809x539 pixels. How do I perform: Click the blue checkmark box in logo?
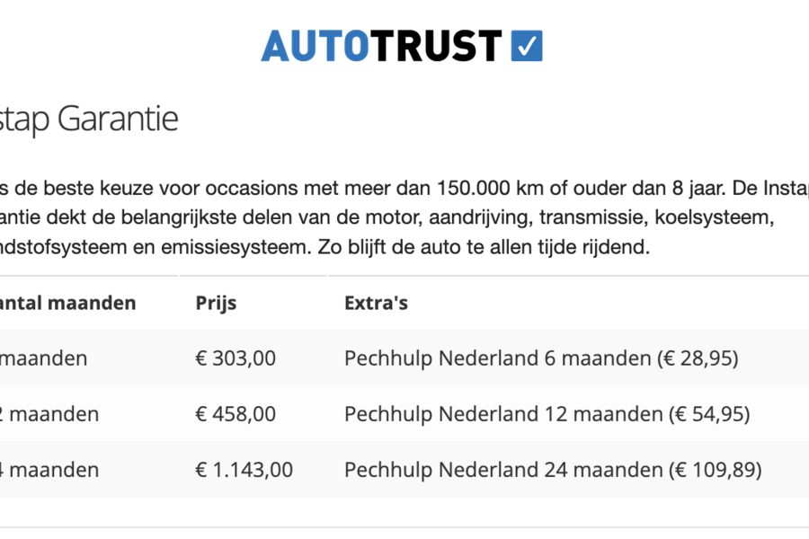point(527,46)
